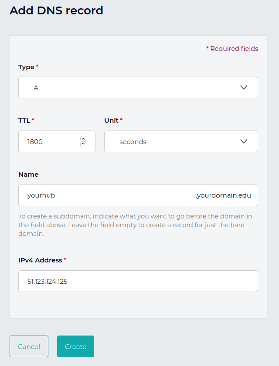The width and height of the screenshot is (279, 366).
Task: Expand the Type dropdown chevron
Action: 244,87
